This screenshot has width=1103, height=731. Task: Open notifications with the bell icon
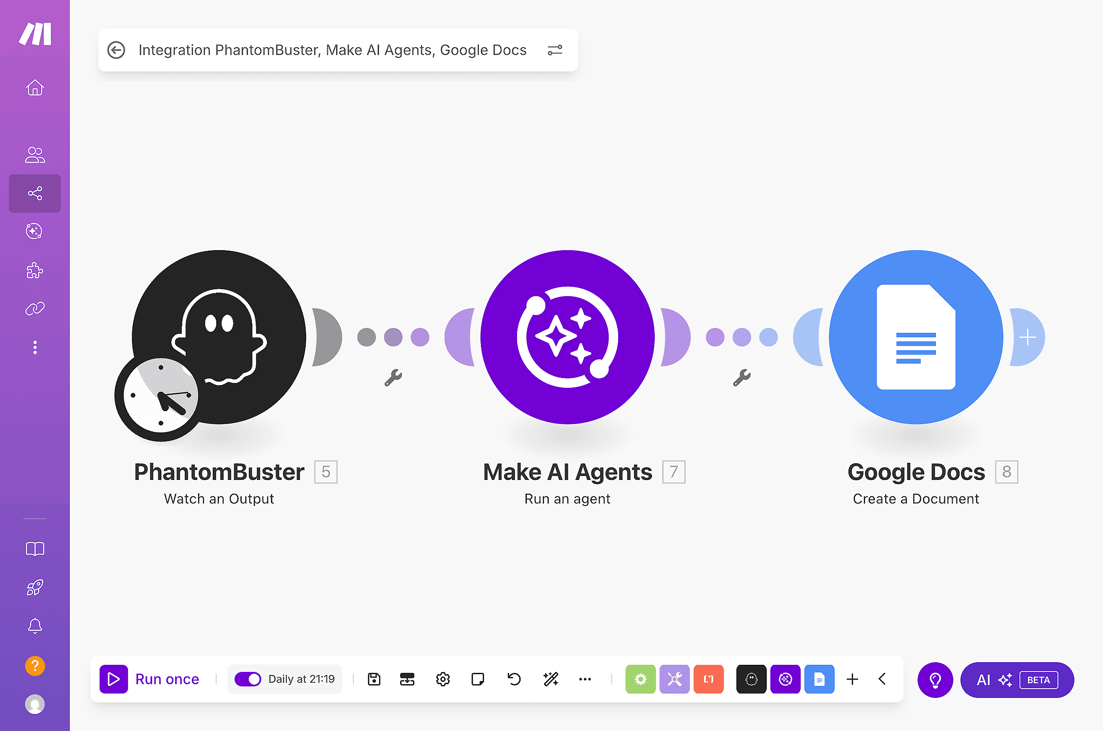pos(35,625)
